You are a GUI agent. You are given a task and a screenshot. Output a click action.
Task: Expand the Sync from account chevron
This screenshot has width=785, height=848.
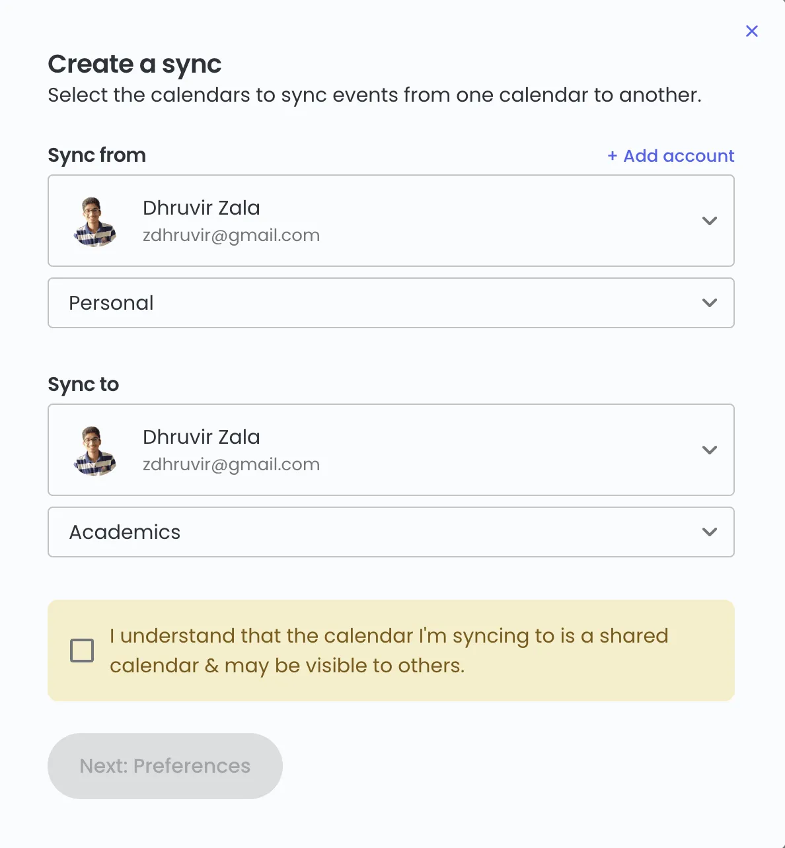tap(710, 221)
